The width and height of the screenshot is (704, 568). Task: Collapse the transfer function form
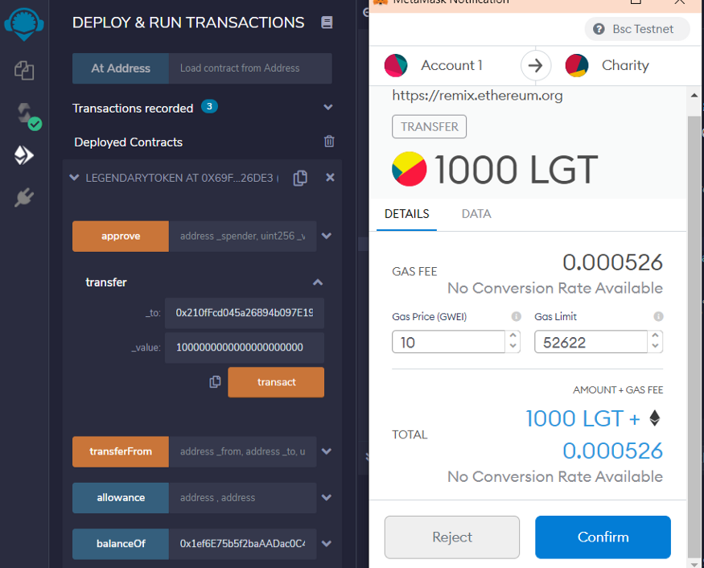click(x=318, y=282)
